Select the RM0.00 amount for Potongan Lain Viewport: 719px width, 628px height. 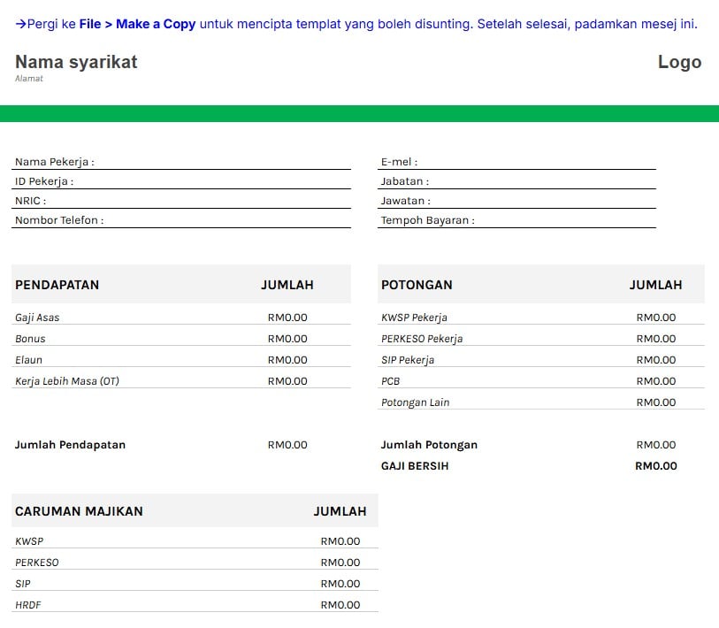click(656, 402)
